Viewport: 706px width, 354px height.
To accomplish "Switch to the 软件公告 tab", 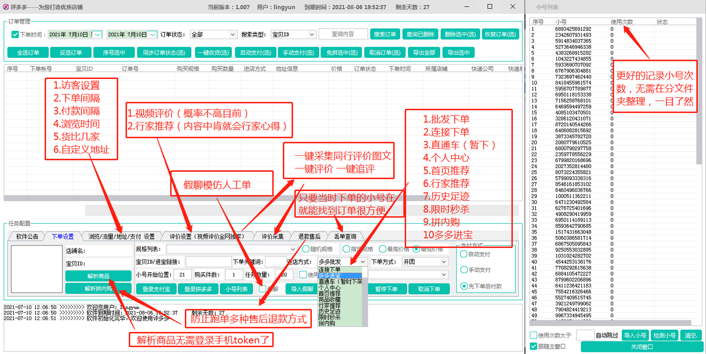I will click(x=27, y=236).
